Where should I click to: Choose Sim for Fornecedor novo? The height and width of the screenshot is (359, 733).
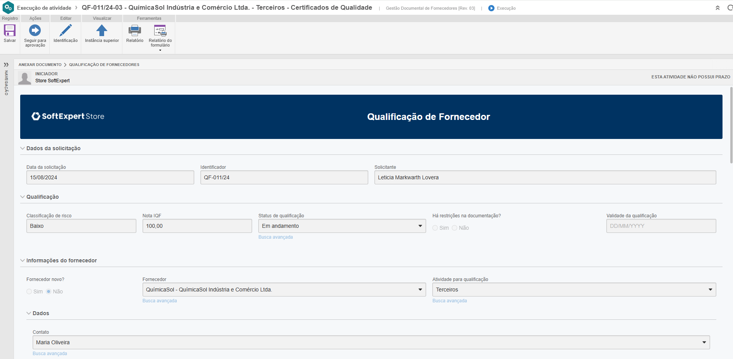[29, 291]
